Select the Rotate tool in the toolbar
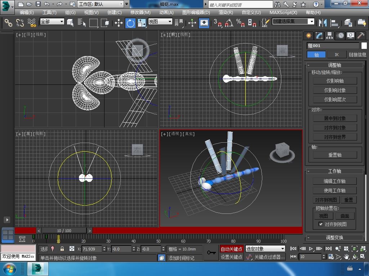 (130, 23)
